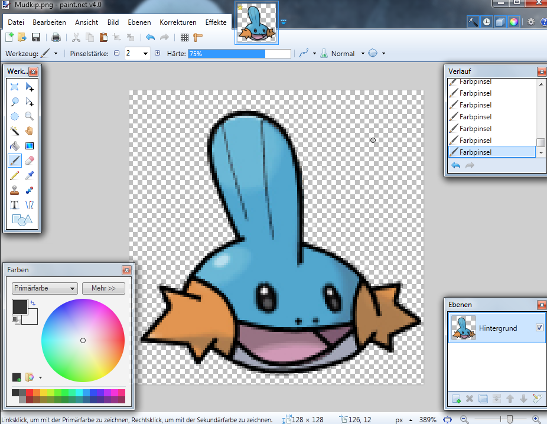Swap primary and secondary colors

[x=33, y=303]
